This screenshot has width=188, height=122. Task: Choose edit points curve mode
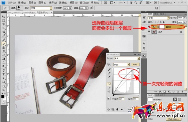click(x=109, y=85)
